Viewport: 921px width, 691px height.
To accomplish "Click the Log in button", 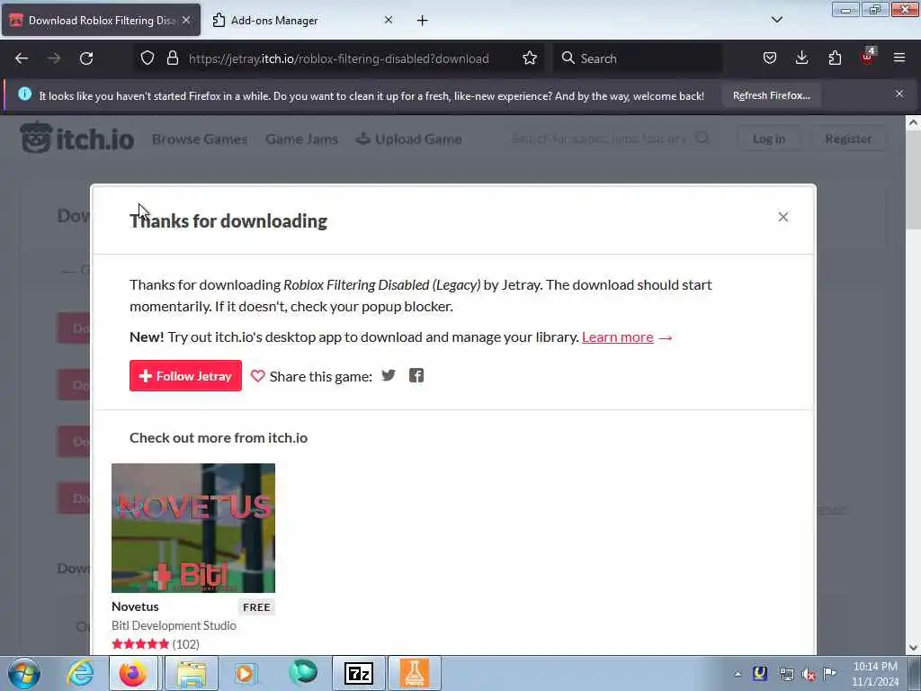I will point(768,139).
